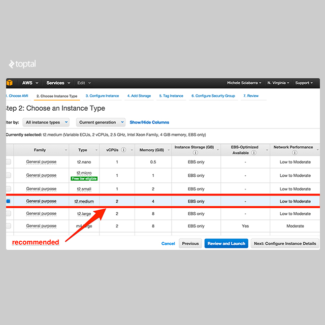Go to the Choose AMI step tab

pos(18,96)
